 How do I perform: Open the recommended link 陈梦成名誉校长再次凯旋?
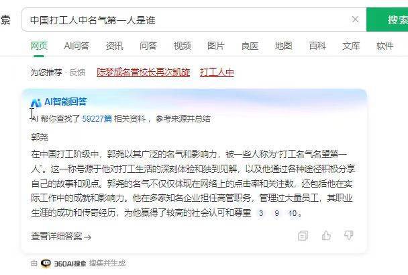pos(143,72)
